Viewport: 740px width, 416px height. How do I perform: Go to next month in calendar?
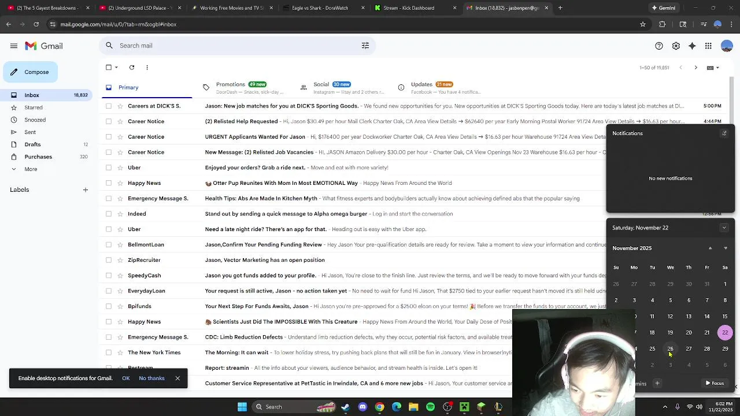(726, 248)
